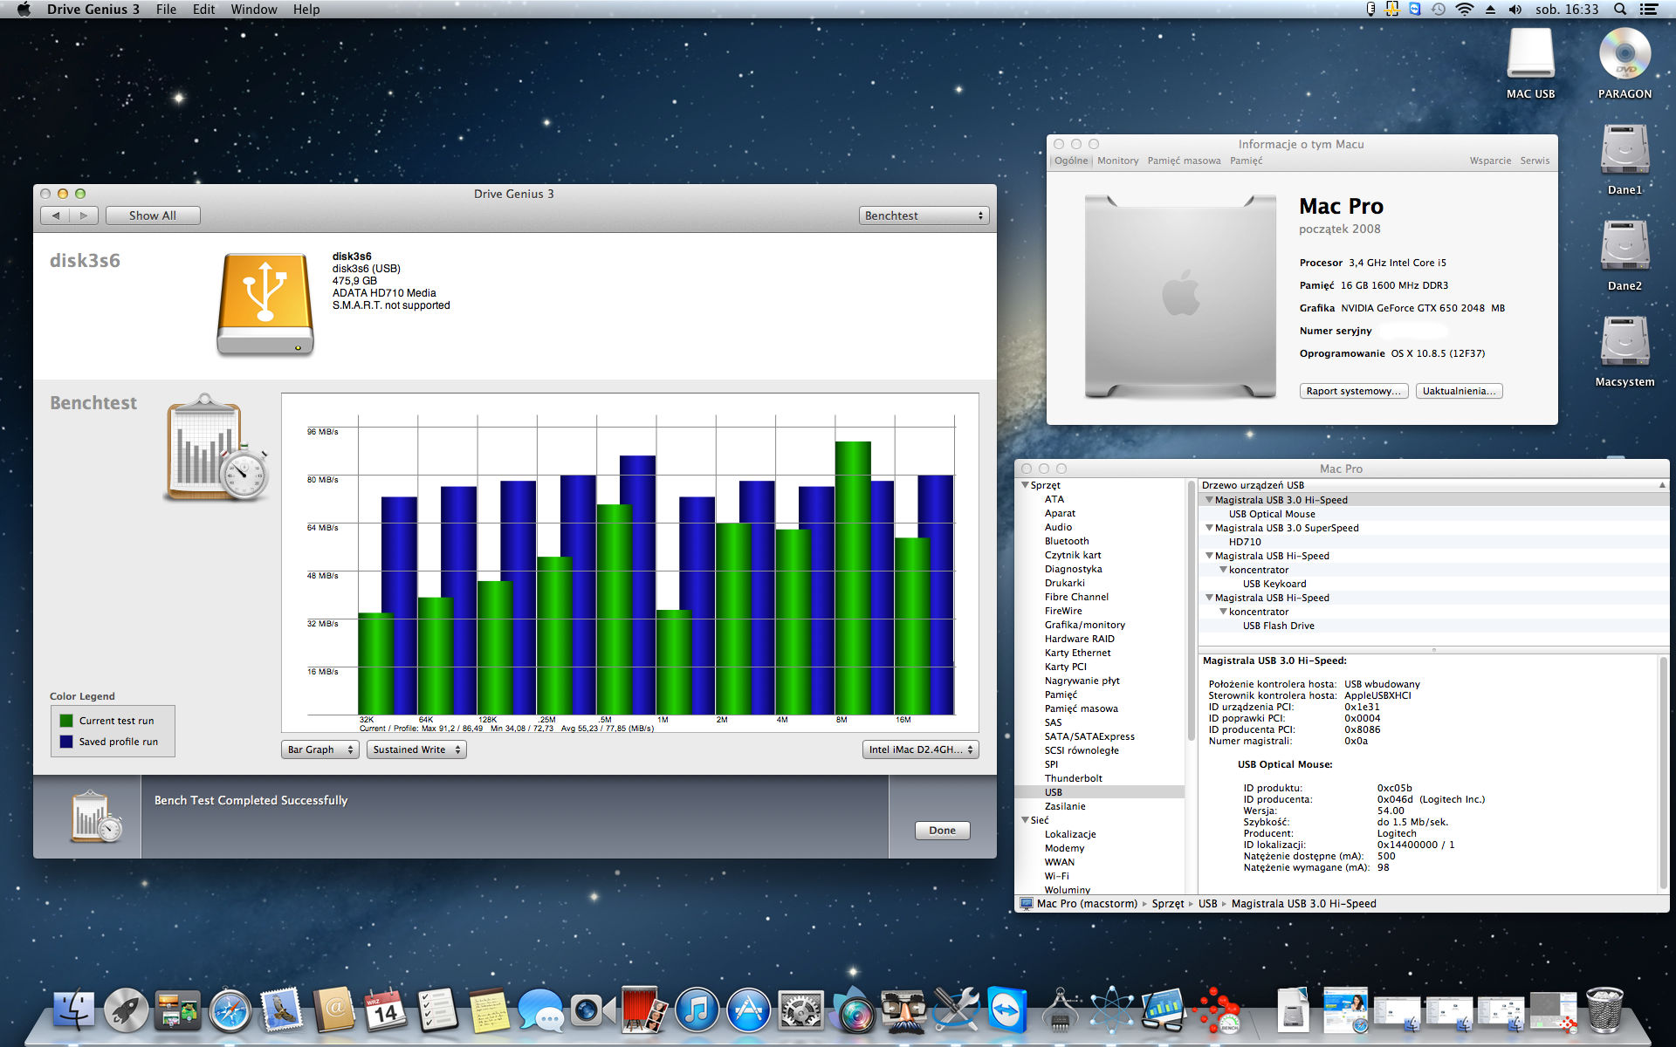
Task: Open System Information chip icon in Dock
Action: (x=1060, y=1010)
